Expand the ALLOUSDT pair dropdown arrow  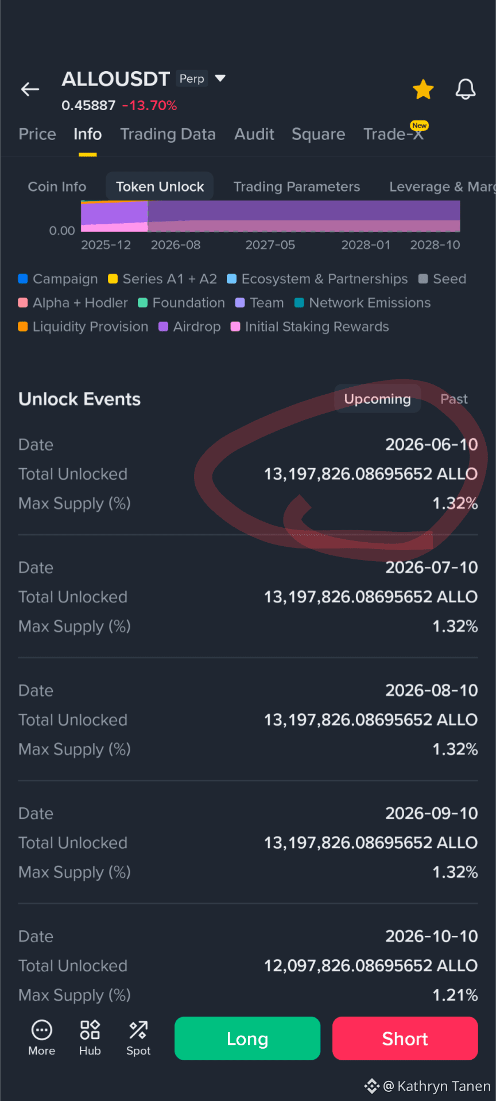pos(220,78)
